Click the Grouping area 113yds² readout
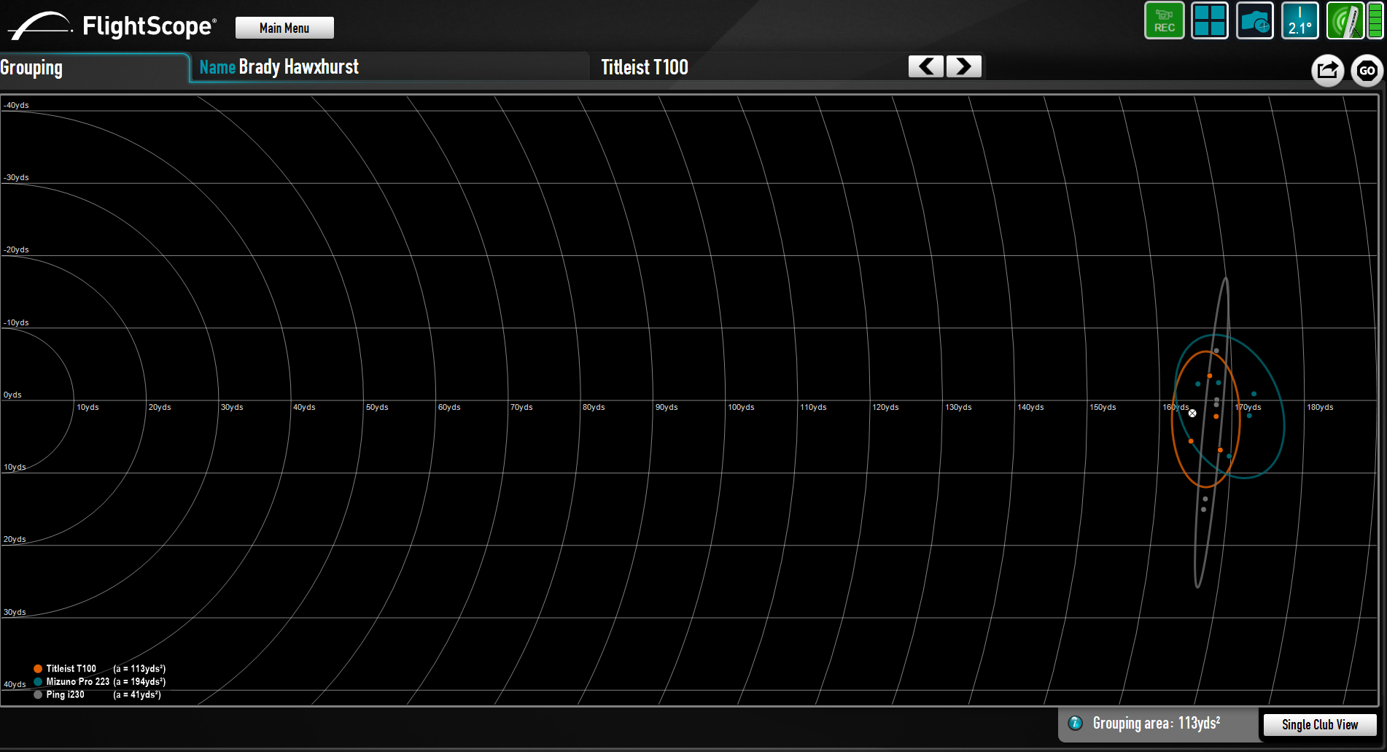The image size is (1387, 752). [1156, 723]
